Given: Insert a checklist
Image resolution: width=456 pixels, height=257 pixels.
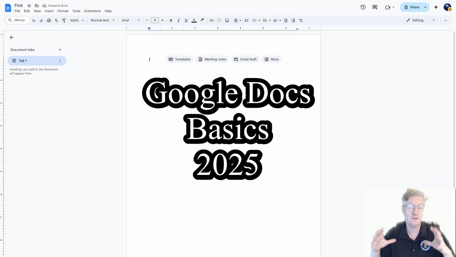Looking at the screenshot, I should [x=254, y=20].
